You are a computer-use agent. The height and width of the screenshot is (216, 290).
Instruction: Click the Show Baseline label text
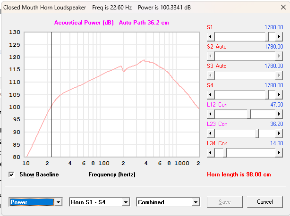[x=39, y=174]
